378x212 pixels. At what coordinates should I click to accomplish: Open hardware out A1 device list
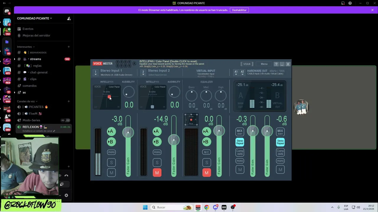coord(236,73)
